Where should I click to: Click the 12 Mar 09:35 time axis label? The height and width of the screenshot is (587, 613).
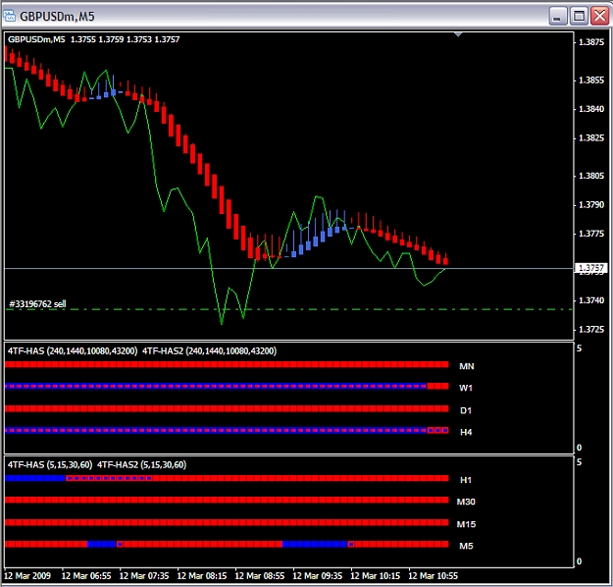tap(318, 575)
